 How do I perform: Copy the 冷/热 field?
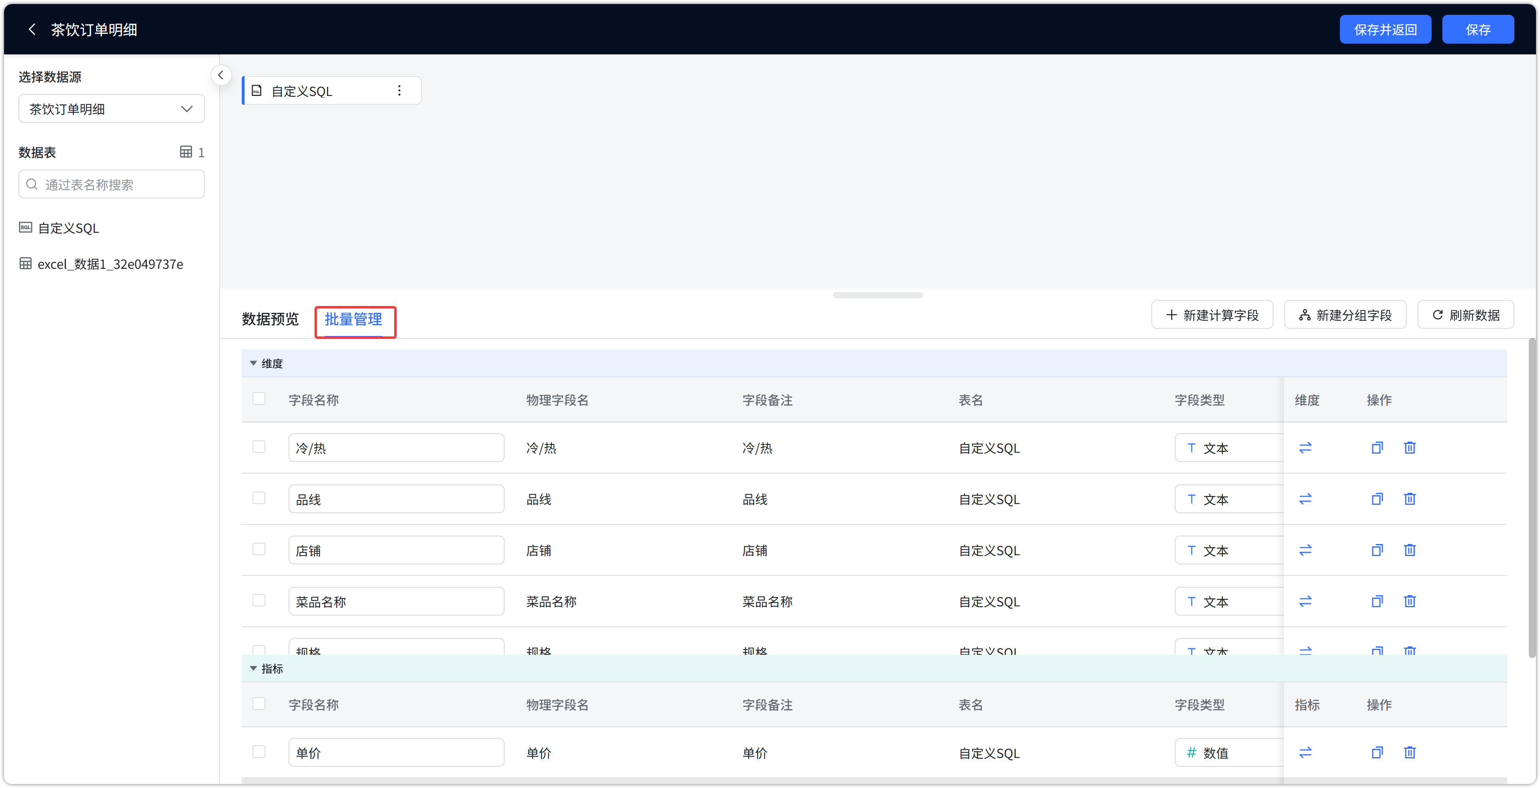pos(1377,448)
